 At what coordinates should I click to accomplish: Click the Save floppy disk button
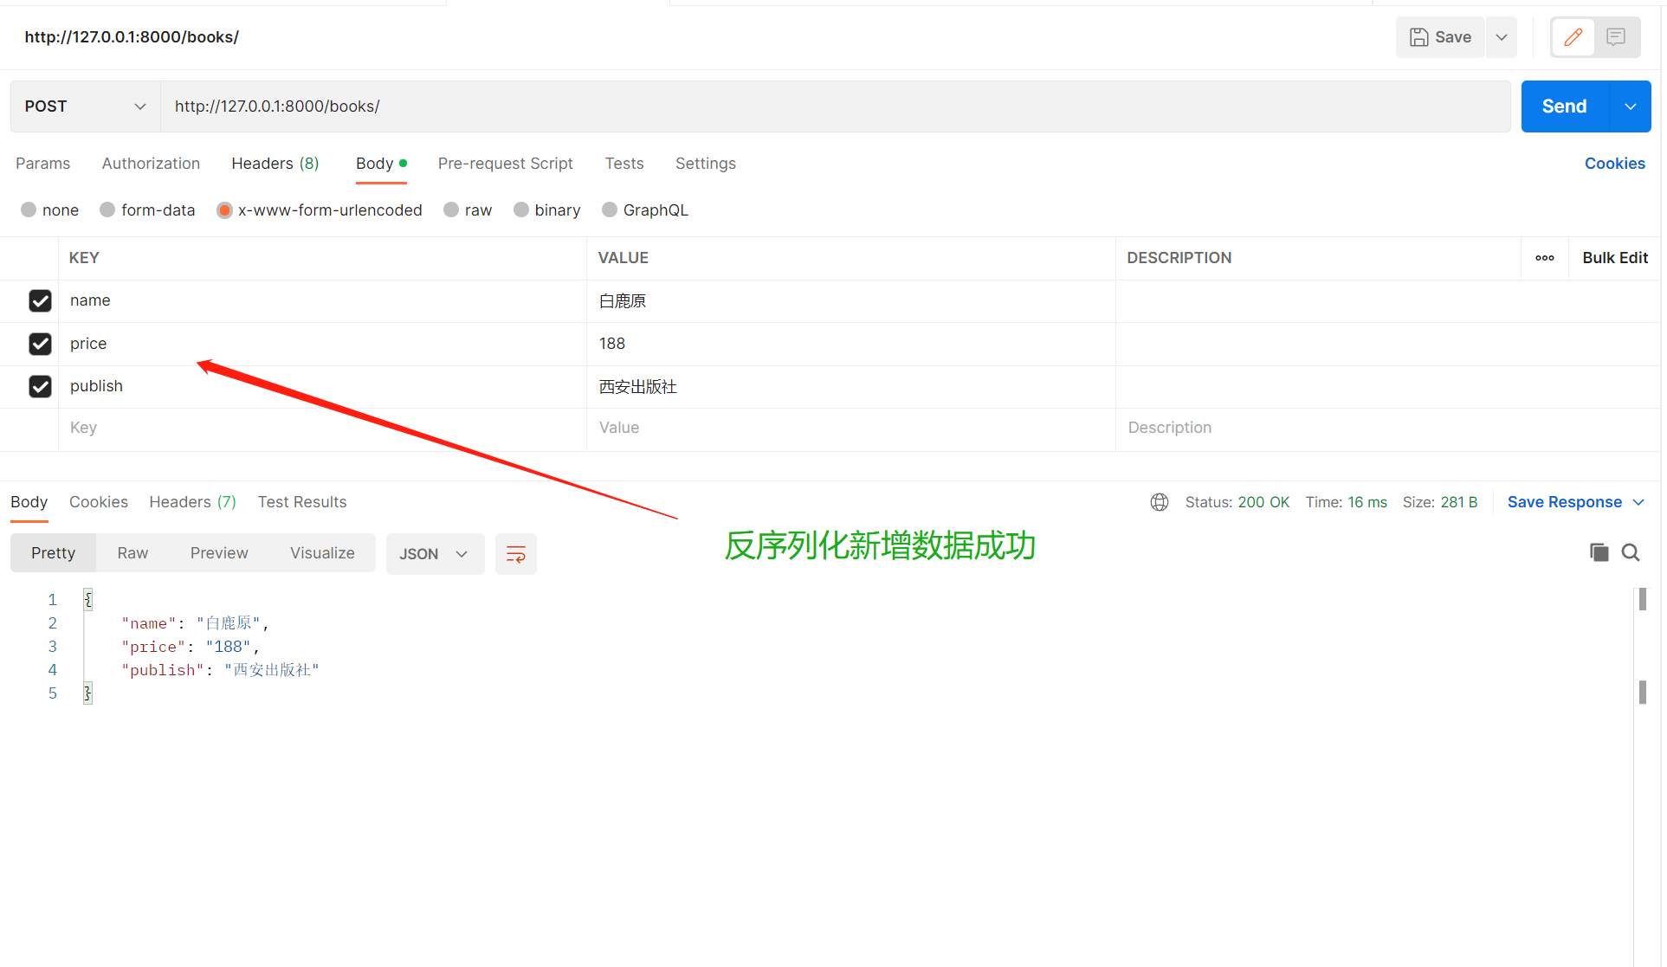1441,37
